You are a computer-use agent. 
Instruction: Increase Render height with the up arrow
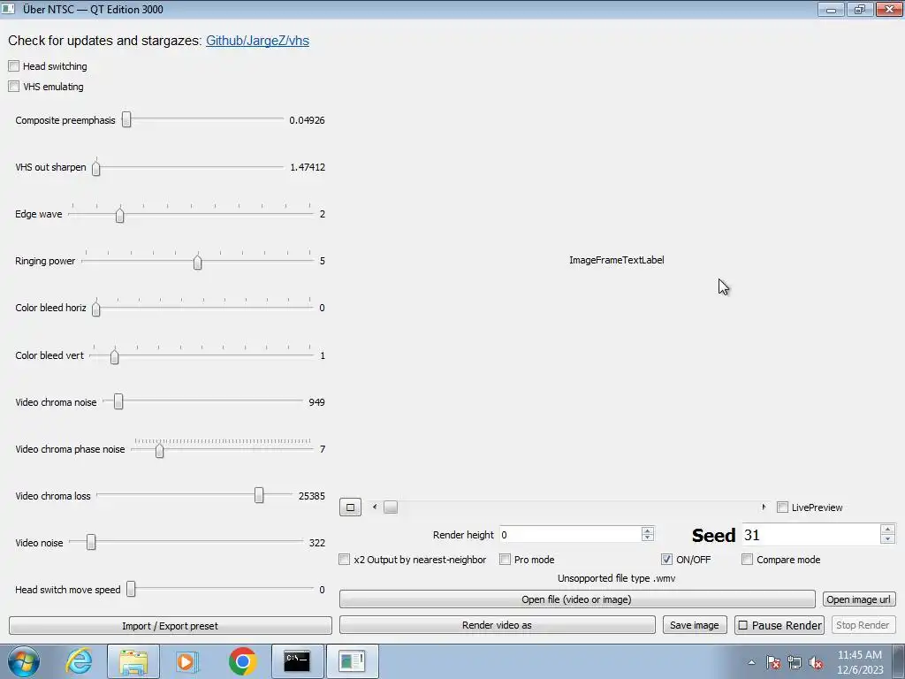pyautogui.click(x=648, y=530)
